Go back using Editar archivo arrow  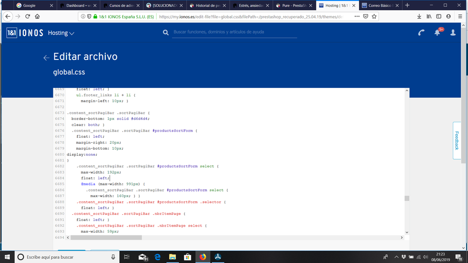[x=46, y=58]
